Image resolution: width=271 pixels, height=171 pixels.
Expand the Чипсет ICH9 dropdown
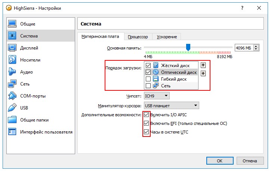pos(157,96)
